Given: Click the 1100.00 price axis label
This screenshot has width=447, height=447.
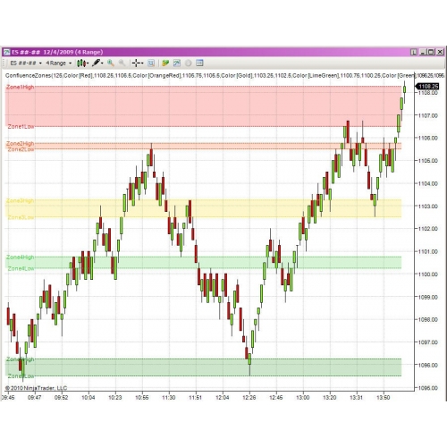Looking at the screenshot, I should click(x=428, y=274).
